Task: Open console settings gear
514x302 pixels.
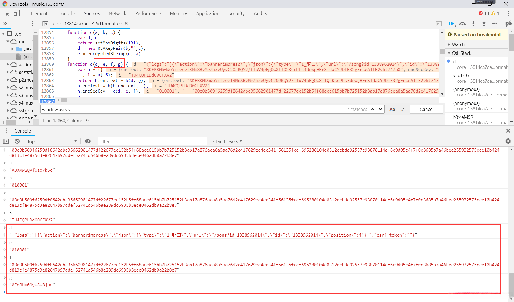Action: [x=508, y=141]
